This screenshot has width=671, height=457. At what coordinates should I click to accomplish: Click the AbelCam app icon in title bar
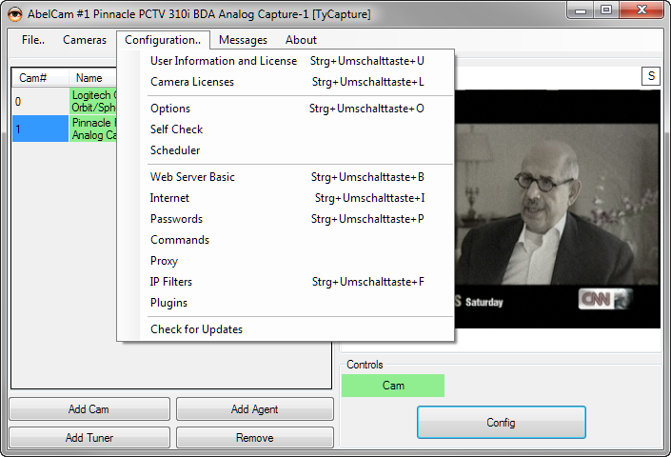click(15, 14)
